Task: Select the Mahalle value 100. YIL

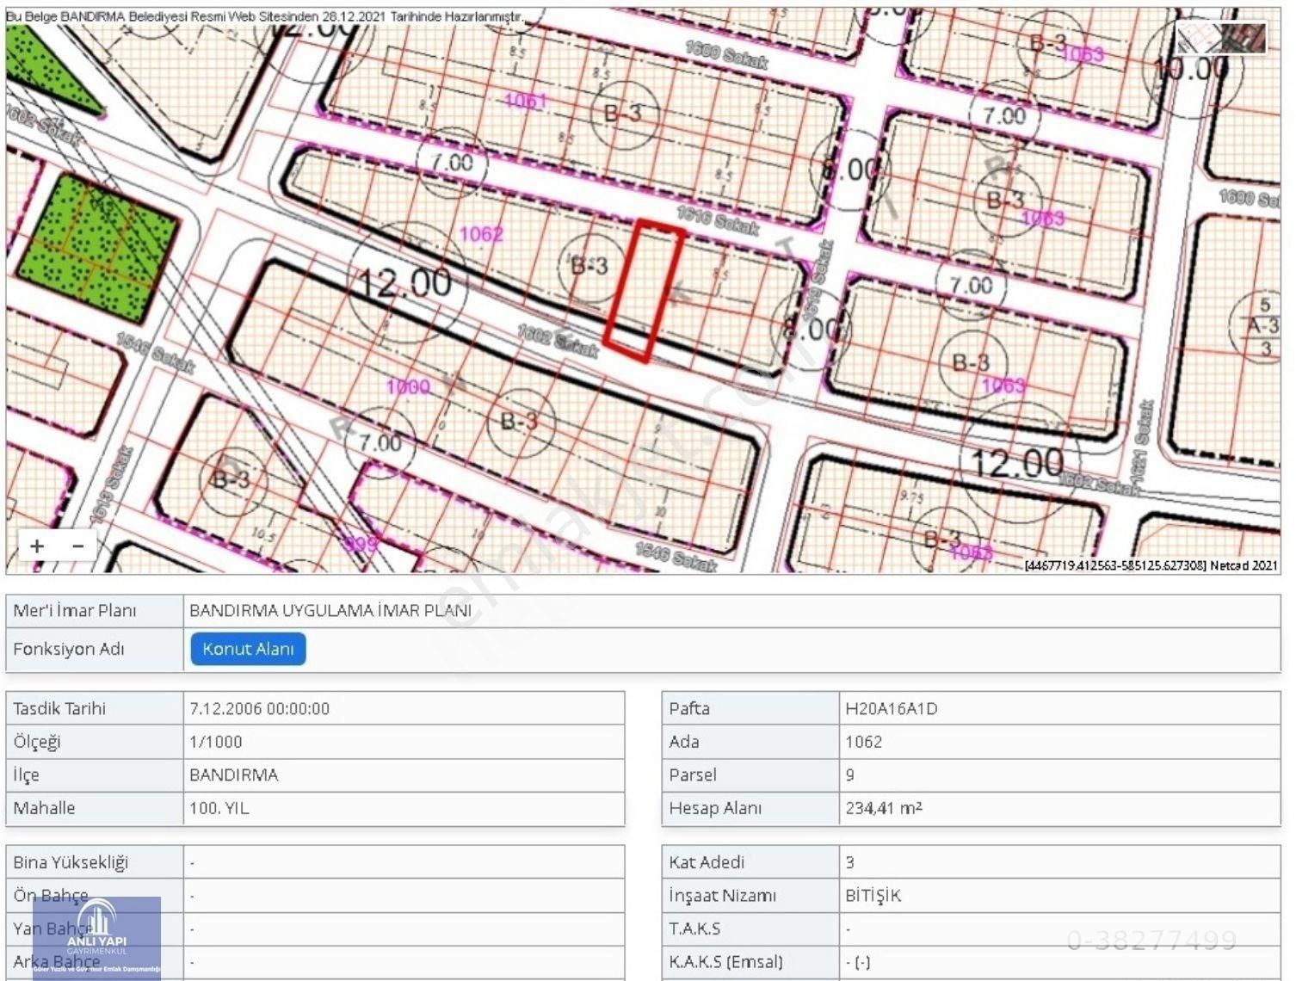Action: click(219, 808)
